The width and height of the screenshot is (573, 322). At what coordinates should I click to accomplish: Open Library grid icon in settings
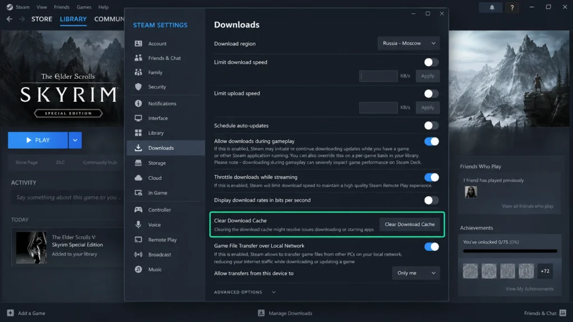pyautogui.click(x=138, y=133)
